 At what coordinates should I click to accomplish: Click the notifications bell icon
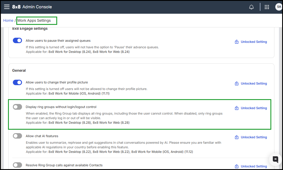[252, 7]
